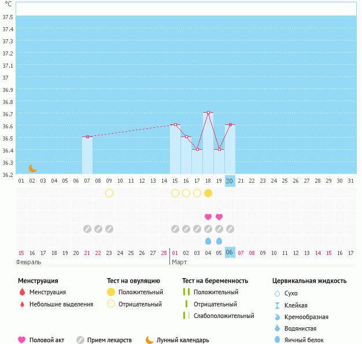362x344 pixels.
Task: Click the pink heart icon under day 18
Action: [208, 217]
